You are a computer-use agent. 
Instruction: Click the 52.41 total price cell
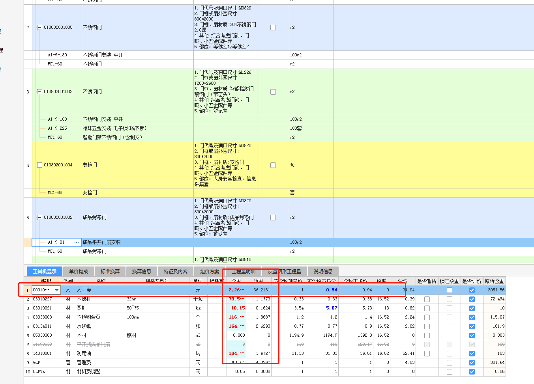[x=403, y=354]
